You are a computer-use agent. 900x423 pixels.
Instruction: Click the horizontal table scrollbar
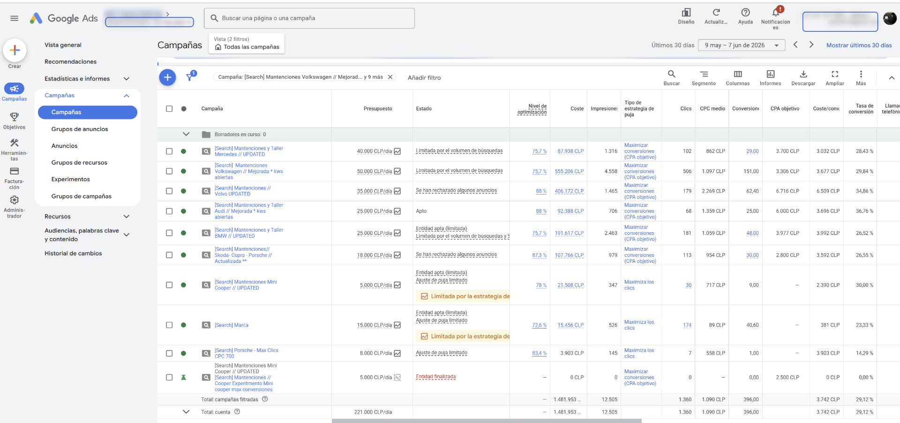pyautogui.click(x=487, y=421)
